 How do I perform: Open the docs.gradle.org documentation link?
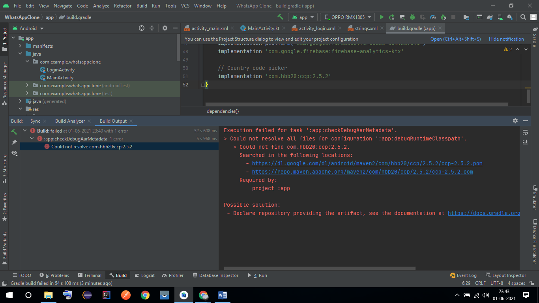pos(484,213)
